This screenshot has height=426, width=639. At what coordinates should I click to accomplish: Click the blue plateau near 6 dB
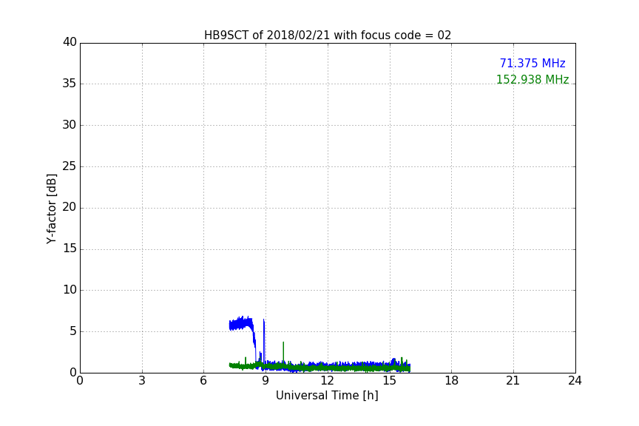point(241,324)
